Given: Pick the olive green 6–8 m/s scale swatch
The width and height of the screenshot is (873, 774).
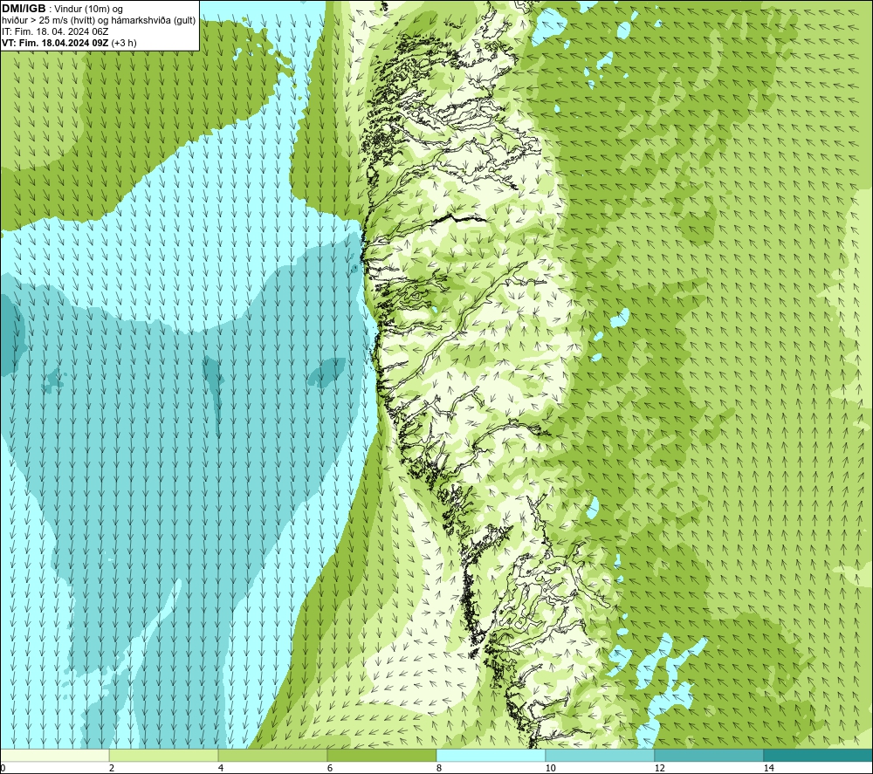Looking at the screenshot, I should click(382, 756).
